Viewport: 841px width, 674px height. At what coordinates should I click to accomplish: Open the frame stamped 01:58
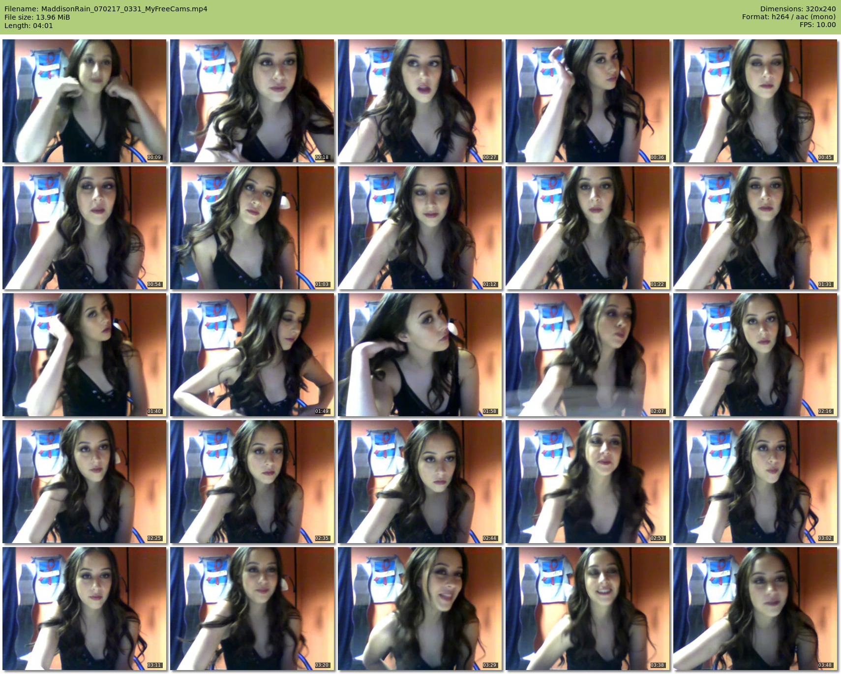tap(420, 355)
